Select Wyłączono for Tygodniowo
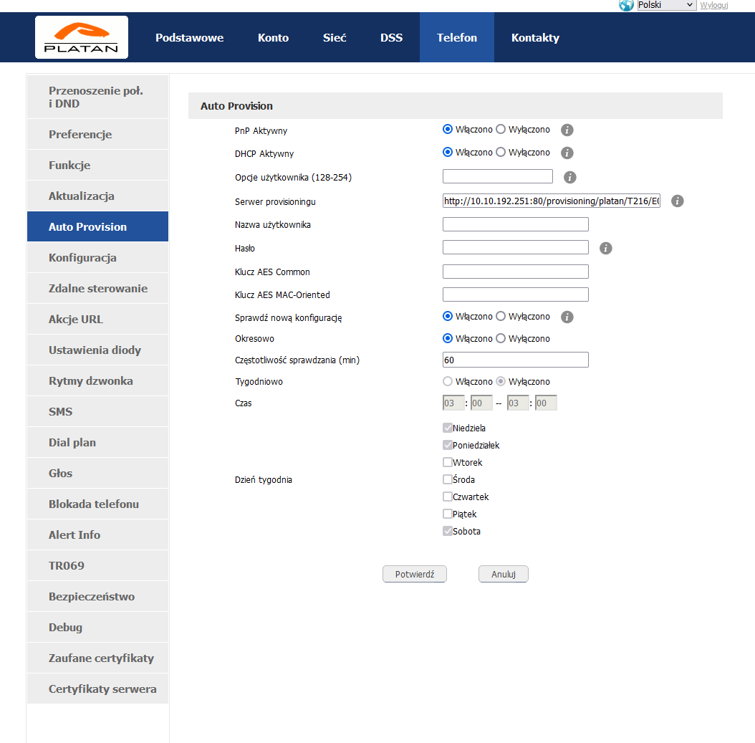 pyautogui.click(x=500, y=381)
